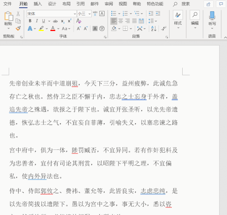Click the 编辑 (Editing) button

[x=195, y=18]
